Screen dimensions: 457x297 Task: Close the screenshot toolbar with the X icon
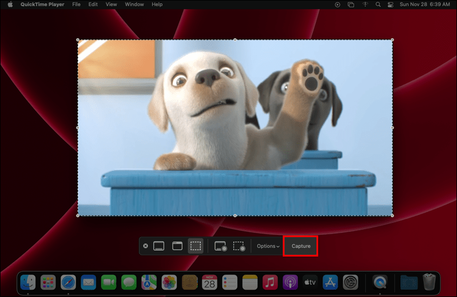(x=146, y=246)
